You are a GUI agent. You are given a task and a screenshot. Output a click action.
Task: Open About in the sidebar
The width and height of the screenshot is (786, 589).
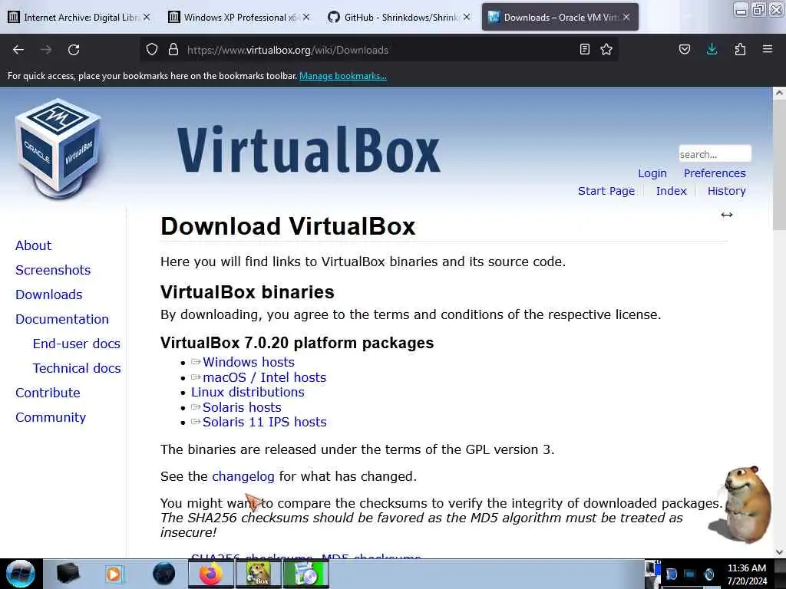33,245
